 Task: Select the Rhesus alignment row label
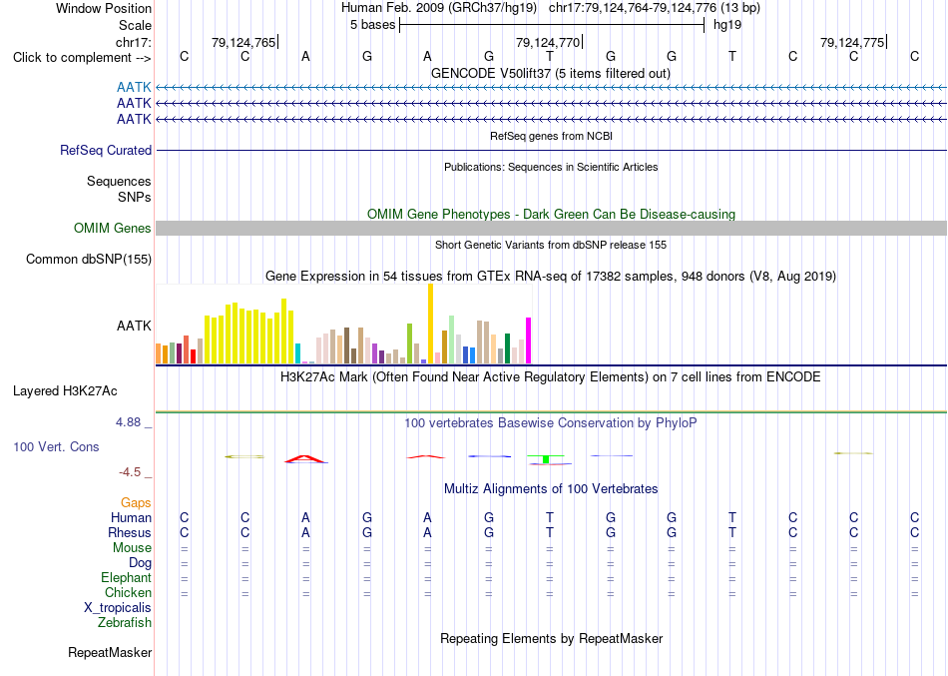click(x=130, y=532)
